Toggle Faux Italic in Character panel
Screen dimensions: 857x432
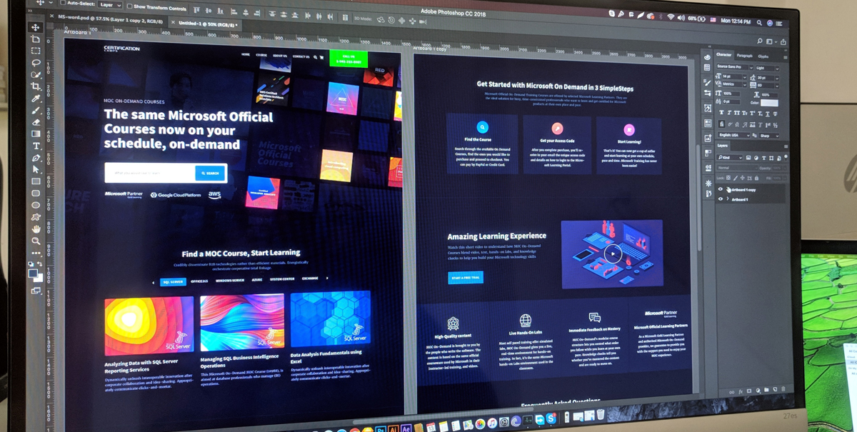coord(729,114)
